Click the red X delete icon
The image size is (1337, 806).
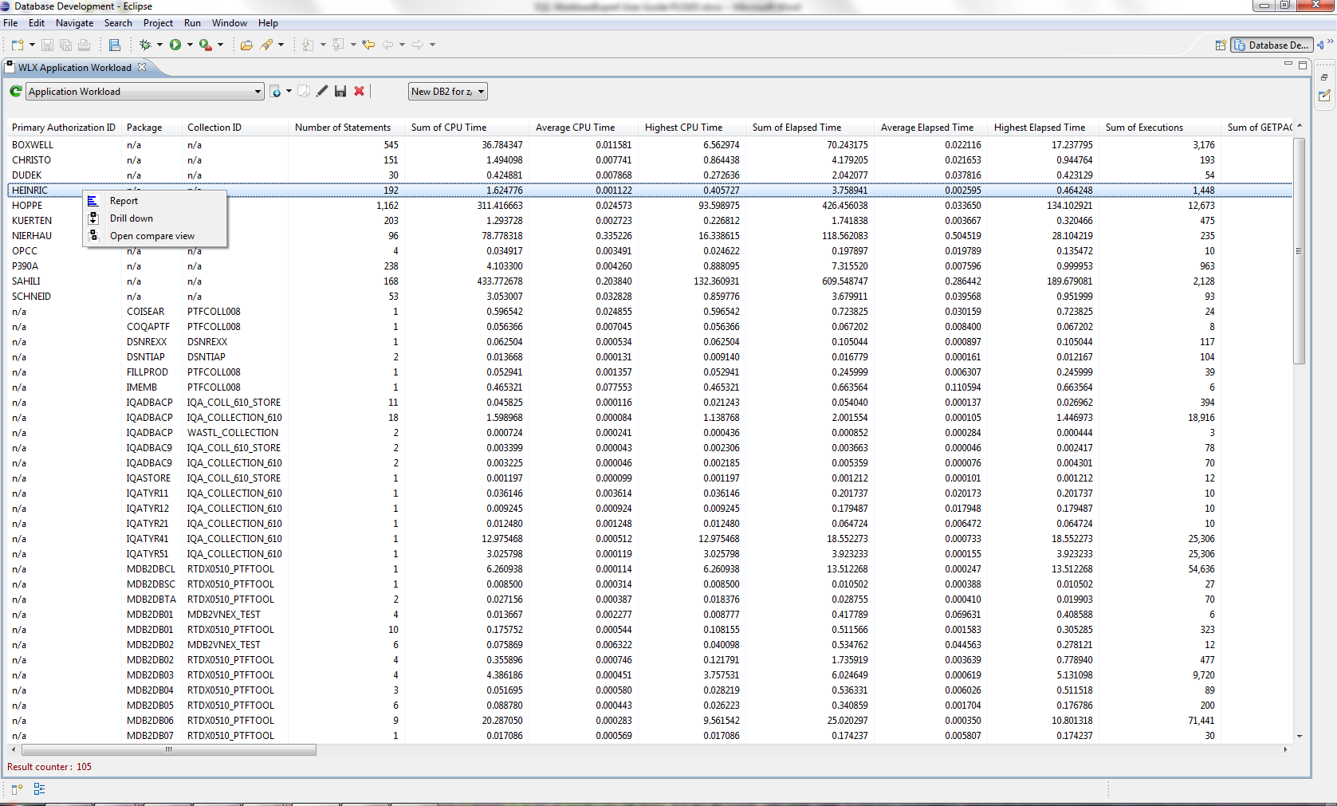[x=360, y=92]
